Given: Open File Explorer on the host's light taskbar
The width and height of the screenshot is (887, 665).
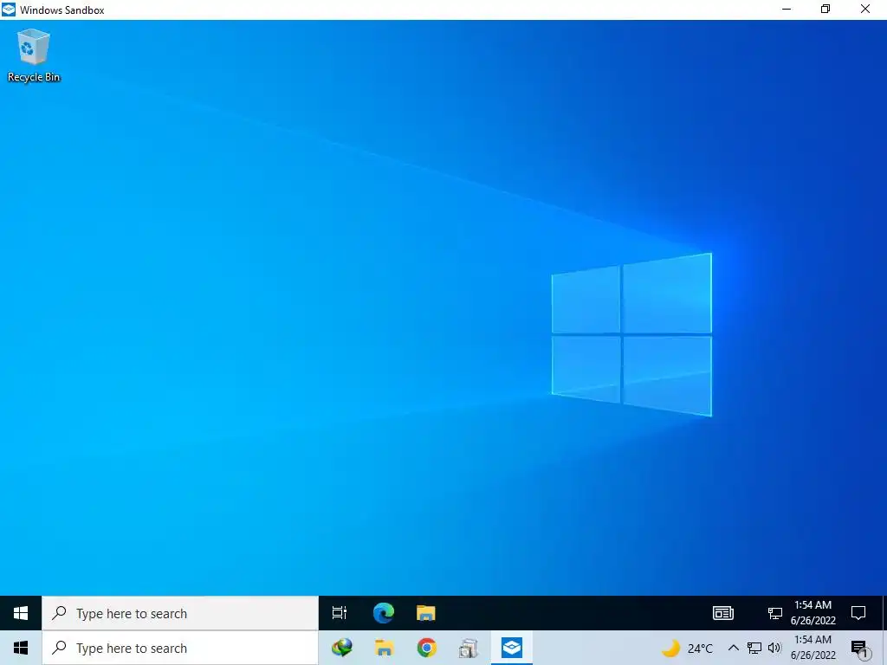Looking at the screenshot, I should point(384,648).
